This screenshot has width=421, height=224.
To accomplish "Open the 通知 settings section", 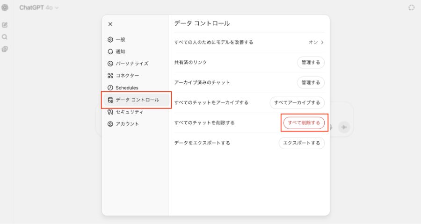I will point(136,51).
